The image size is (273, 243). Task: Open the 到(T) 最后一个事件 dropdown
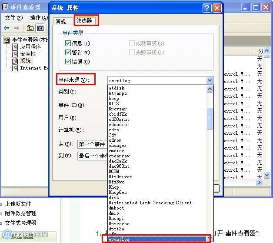point(93,156)
